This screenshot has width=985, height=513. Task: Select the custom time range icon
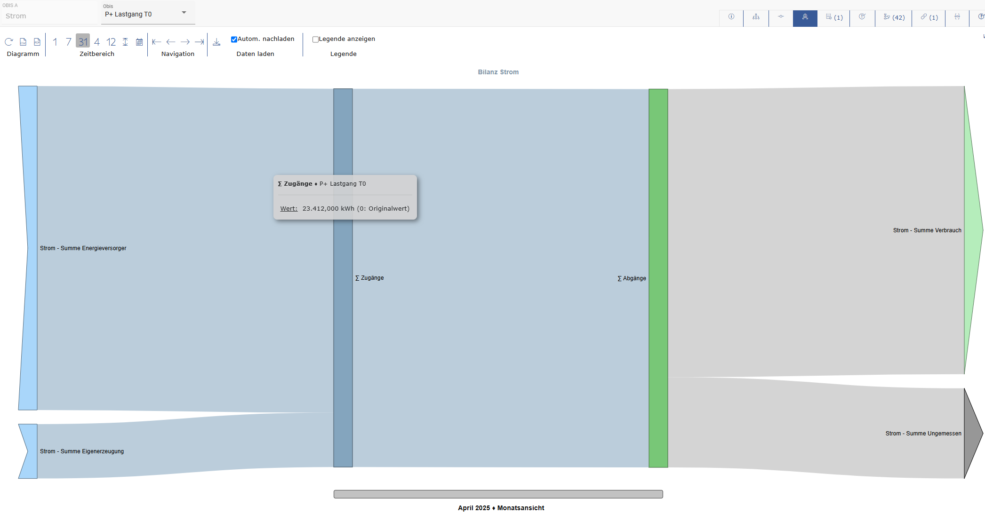coord(125,42)
